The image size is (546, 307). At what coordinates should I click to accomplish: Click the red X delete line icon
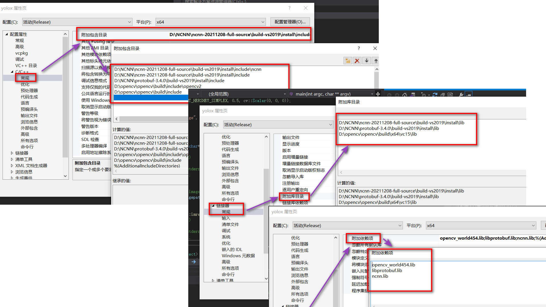point(357,61)
